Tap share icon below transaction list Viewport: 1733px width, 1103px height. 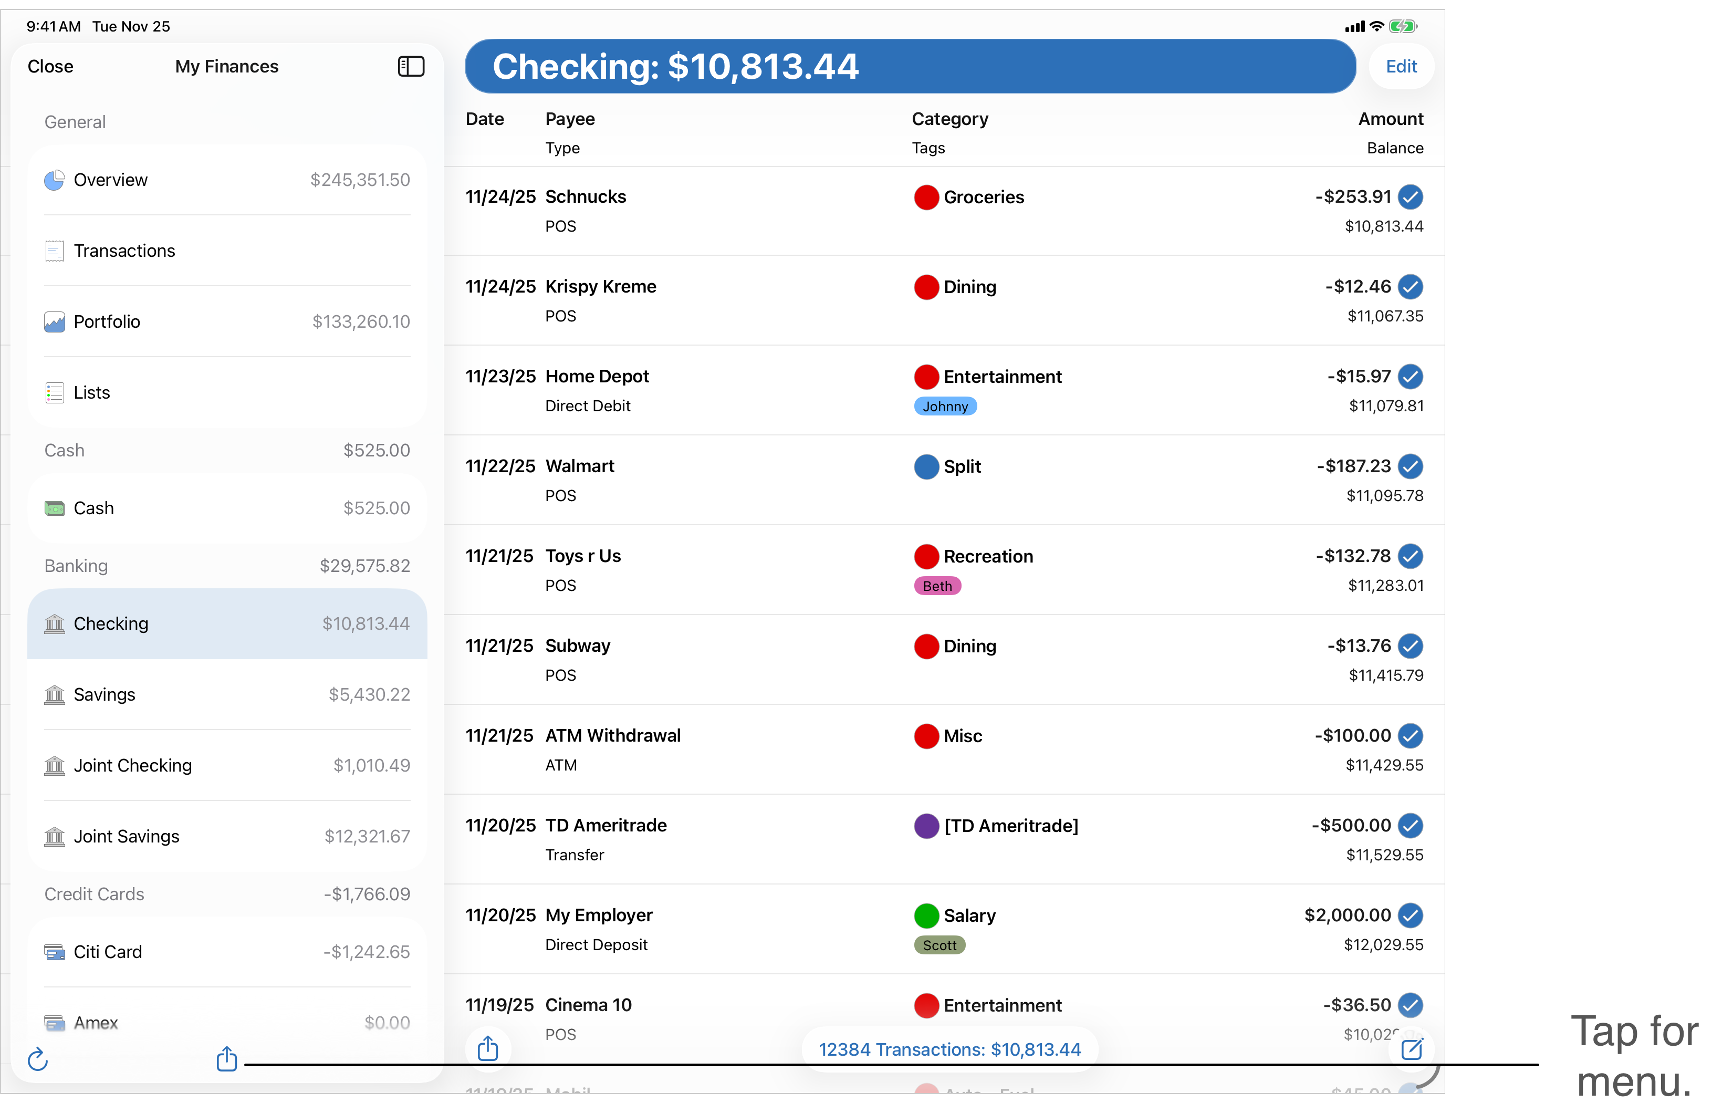tap(488, 1048)
